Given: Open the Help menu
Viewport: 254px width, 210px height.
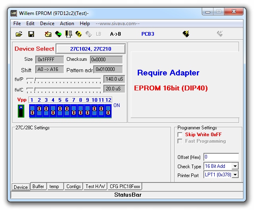Looking at the screenshot, I should coord(85,24).
